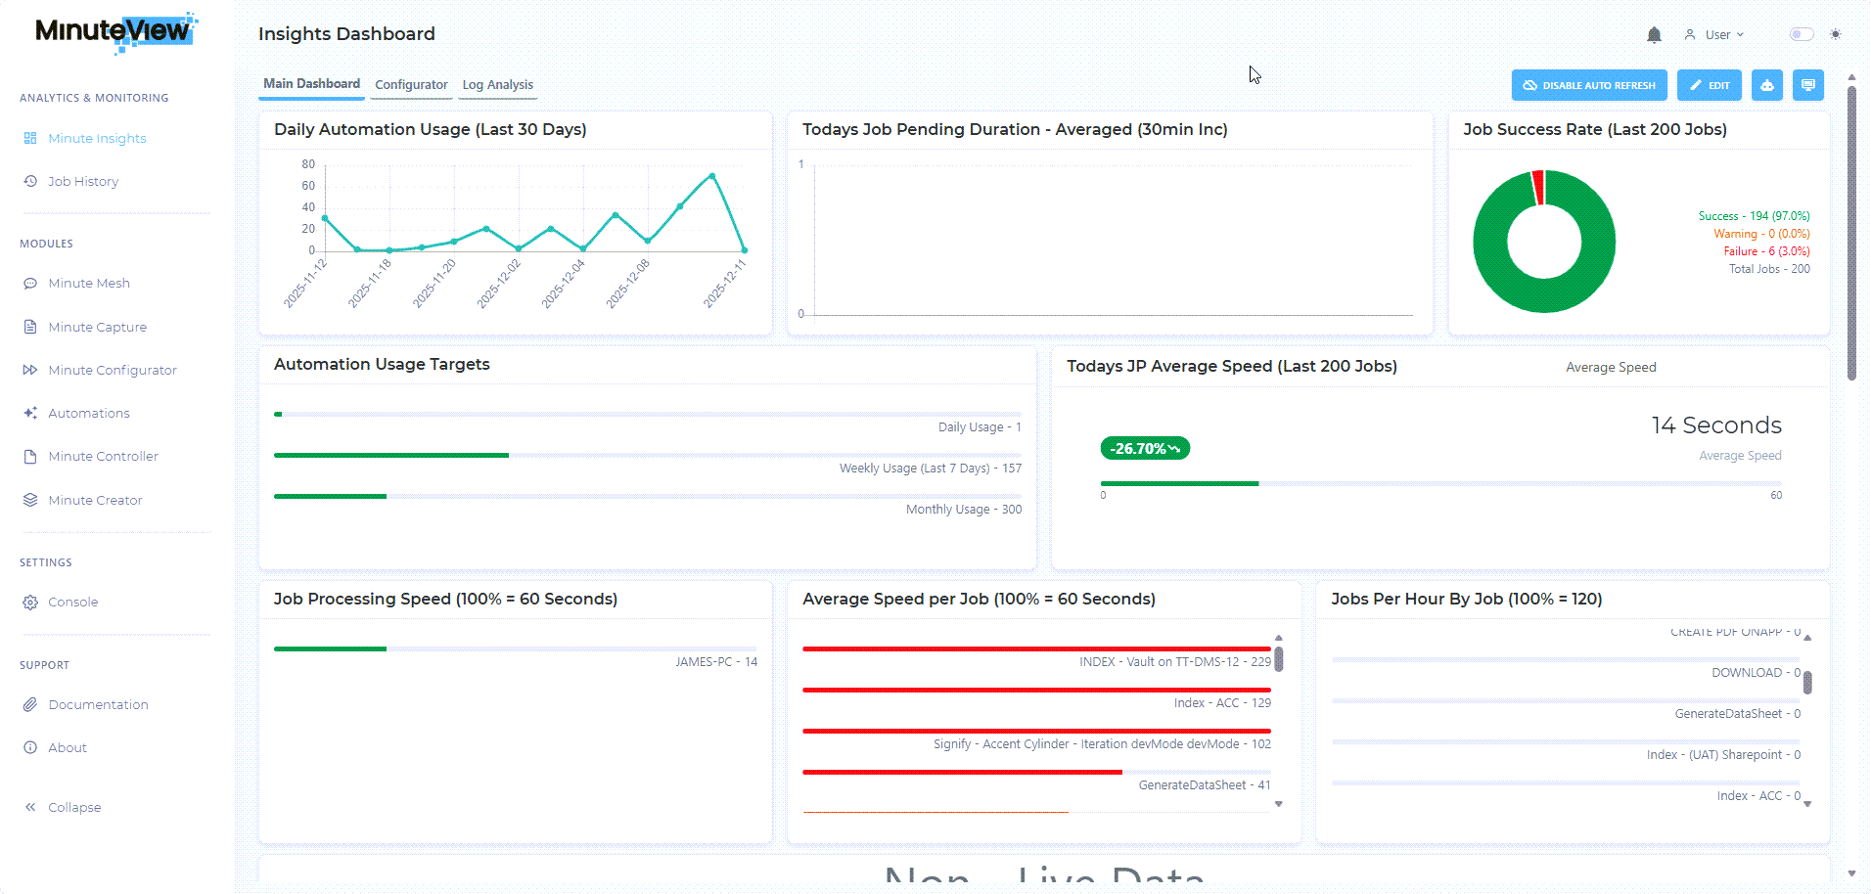Open the Log Analysis tab

coord(497,84)
